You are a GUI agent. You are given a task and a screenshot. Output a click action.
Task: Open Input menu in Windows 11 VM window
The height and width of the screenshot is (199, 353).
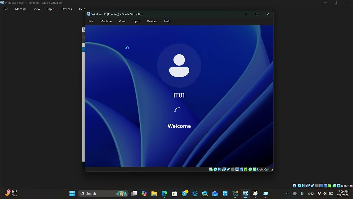(136, 21)
